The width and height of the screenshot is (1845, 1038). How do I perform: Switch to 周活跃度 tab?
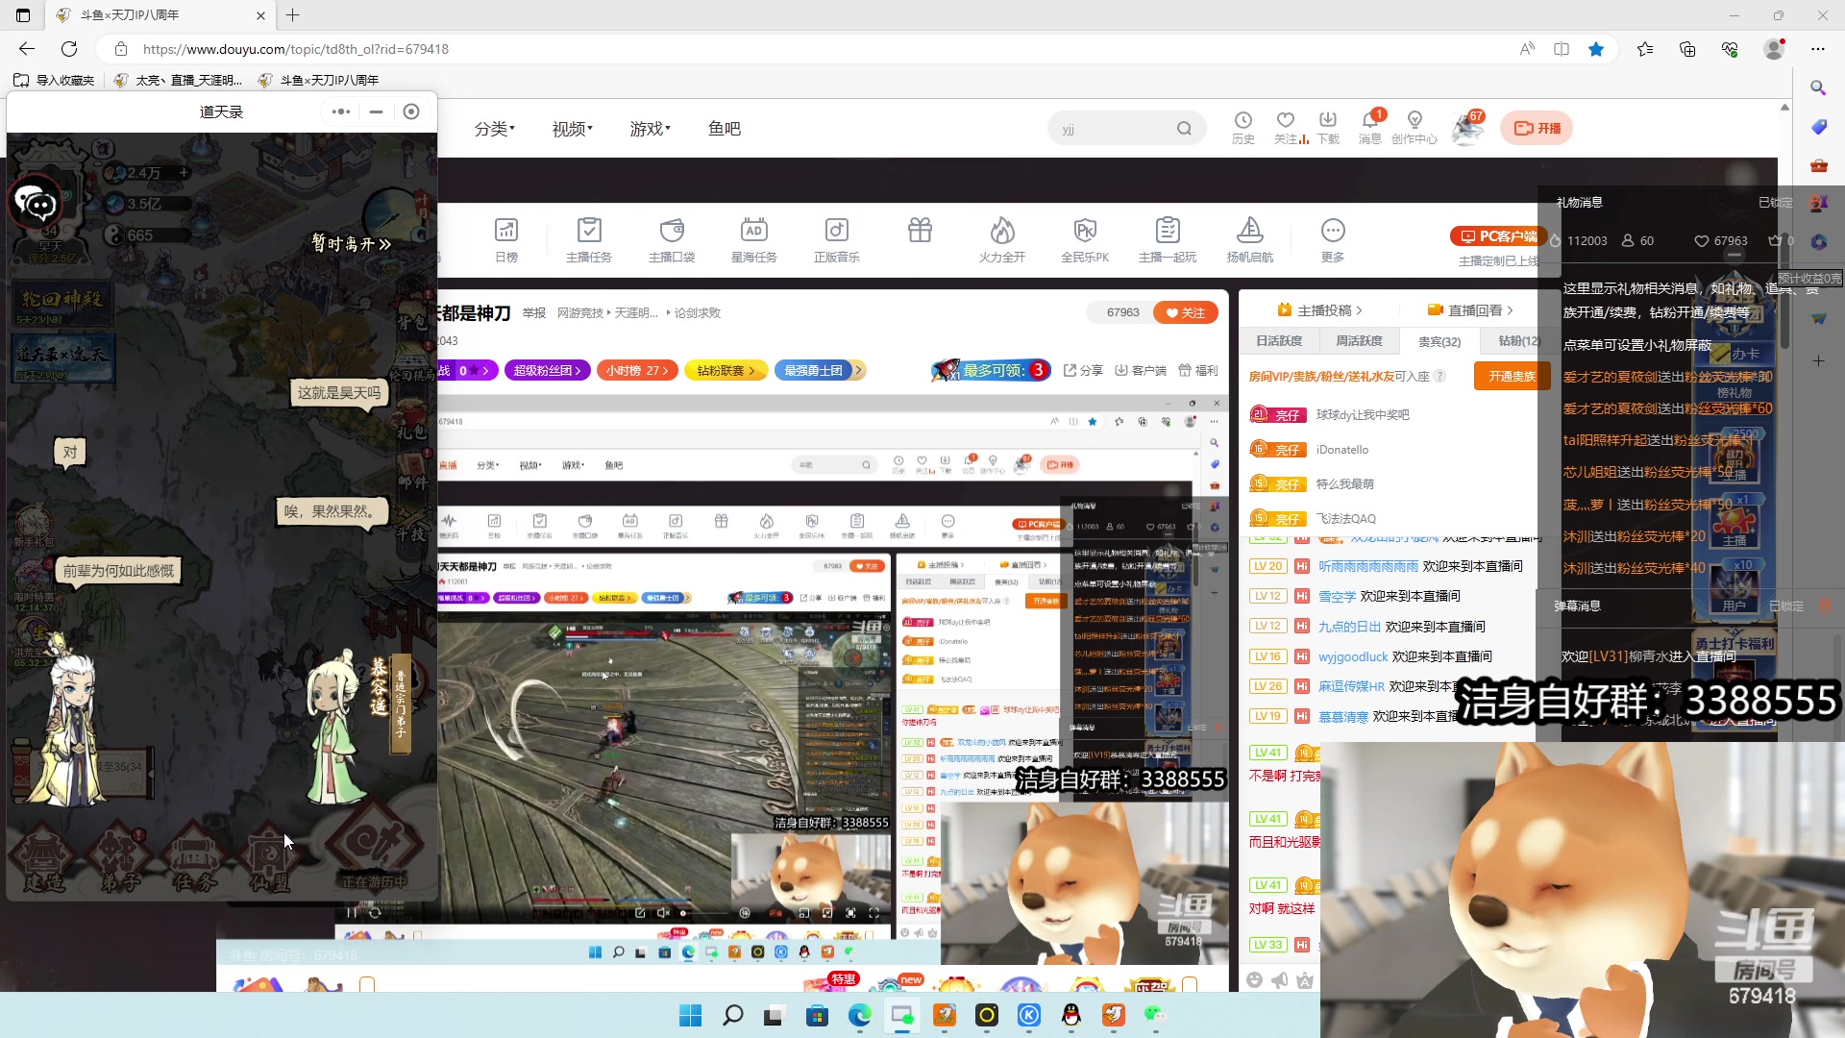[x=1359, y=341]
